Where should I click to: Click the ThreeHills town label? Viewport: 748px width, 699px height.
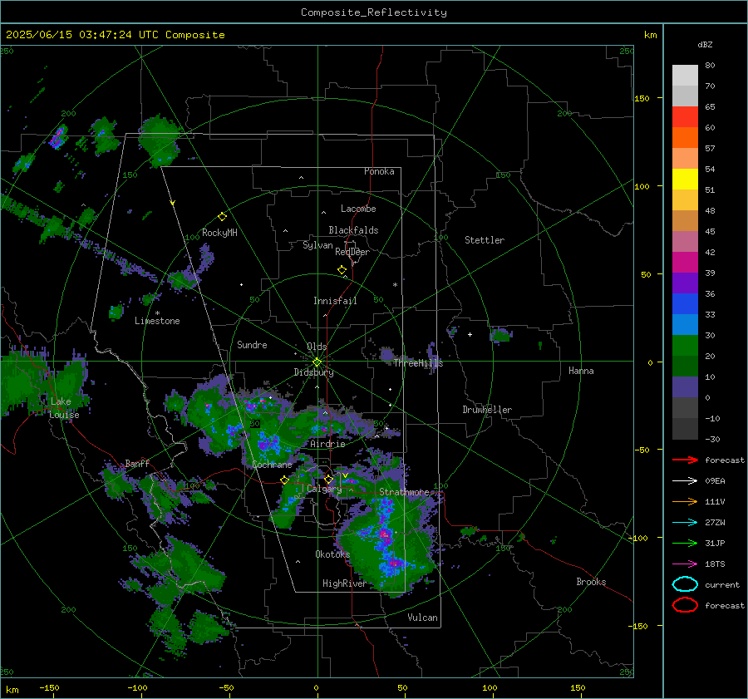[x=418, y=363]
